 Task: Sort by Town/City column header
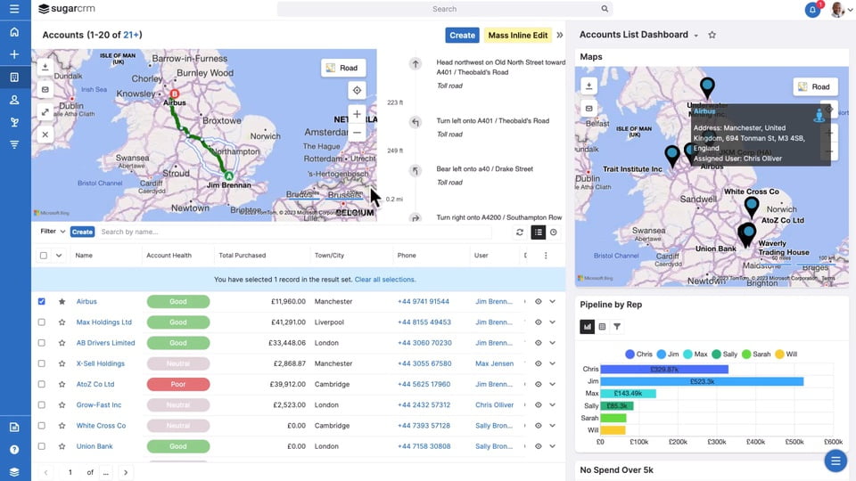tap(329, 256)
